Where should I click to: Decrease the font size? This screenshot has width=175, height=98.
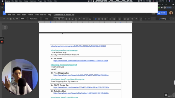point(55,19)
